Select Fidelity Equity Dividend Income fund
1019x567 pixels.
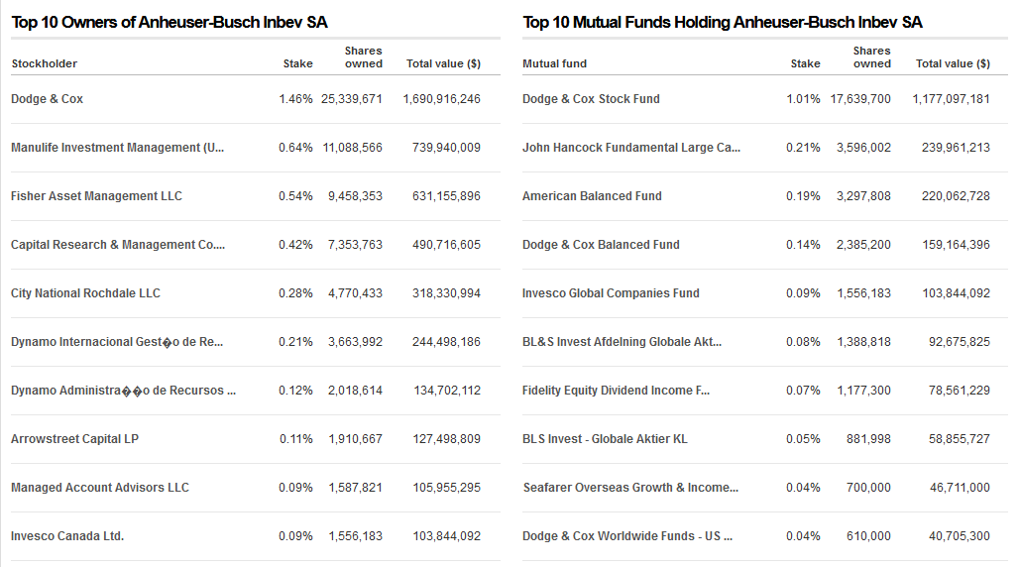click(617, 391)
